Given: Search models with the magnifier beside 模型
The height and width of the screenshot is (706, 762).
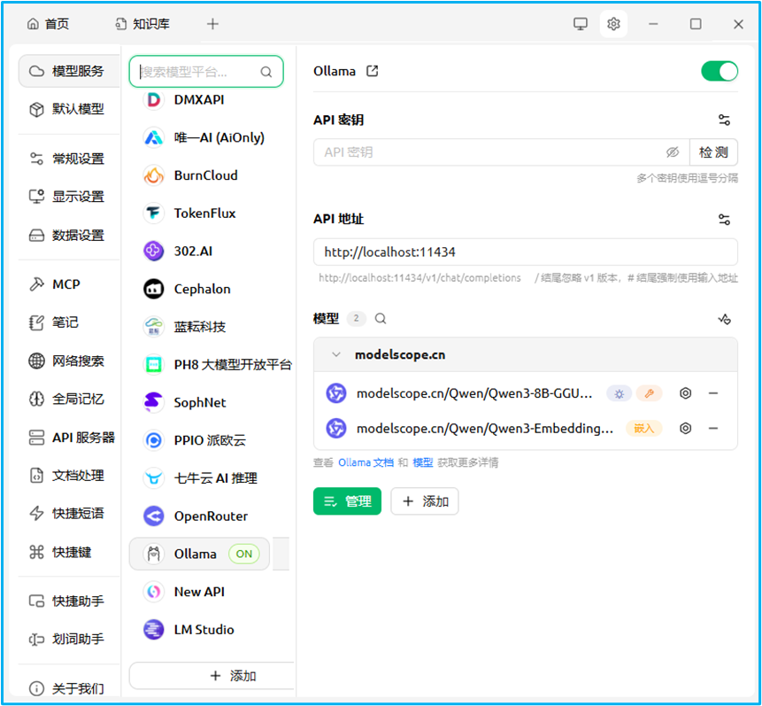Looking at the screenshot, I should click(x=381, y=319).
